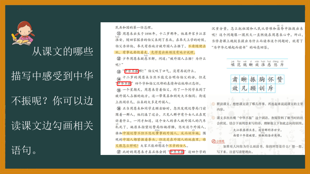This screenshot has height=174, width=310.
Task: Click "中华不振" in paragraph ⑰
Action: [177, 152]
